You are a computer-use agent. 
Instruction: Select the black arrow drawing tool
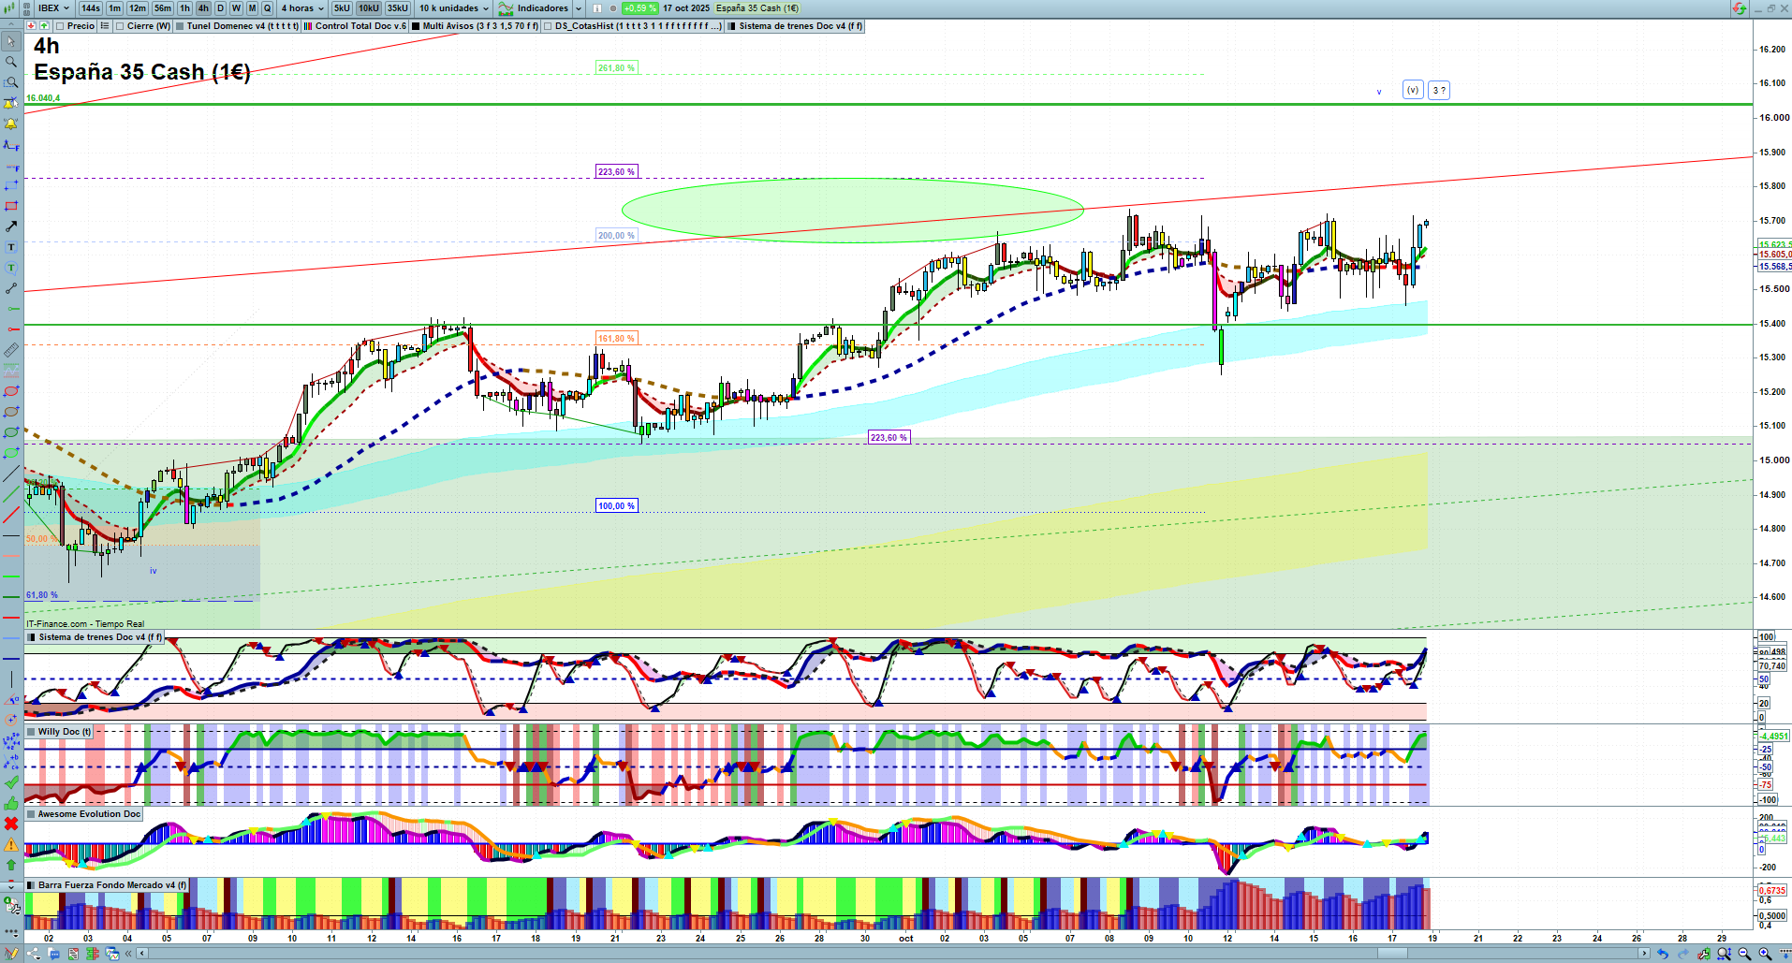pos(11,226)
